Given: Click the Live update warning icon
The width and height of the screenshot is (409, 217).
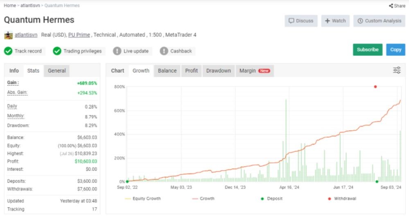Looking at the screenshot, I should [x=117, y=51].
